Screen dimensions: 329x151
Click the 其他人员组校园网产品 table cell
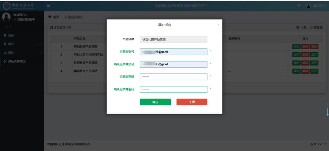tap(89, 54)
